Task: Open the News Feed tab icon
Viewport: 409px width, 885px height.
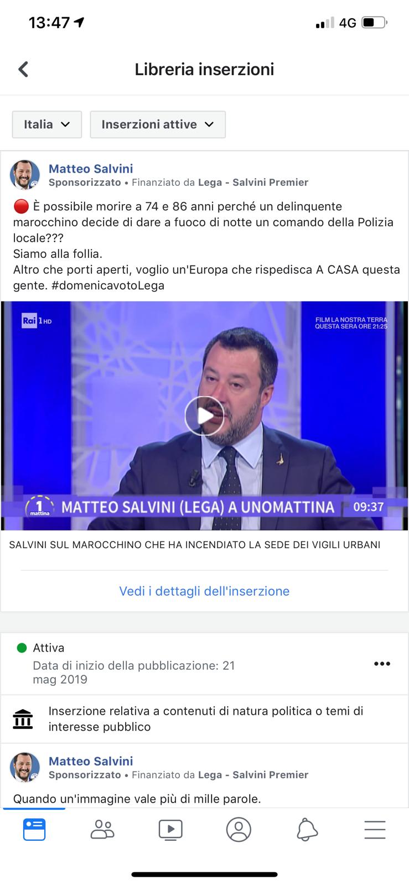Action: pos(34,830)
